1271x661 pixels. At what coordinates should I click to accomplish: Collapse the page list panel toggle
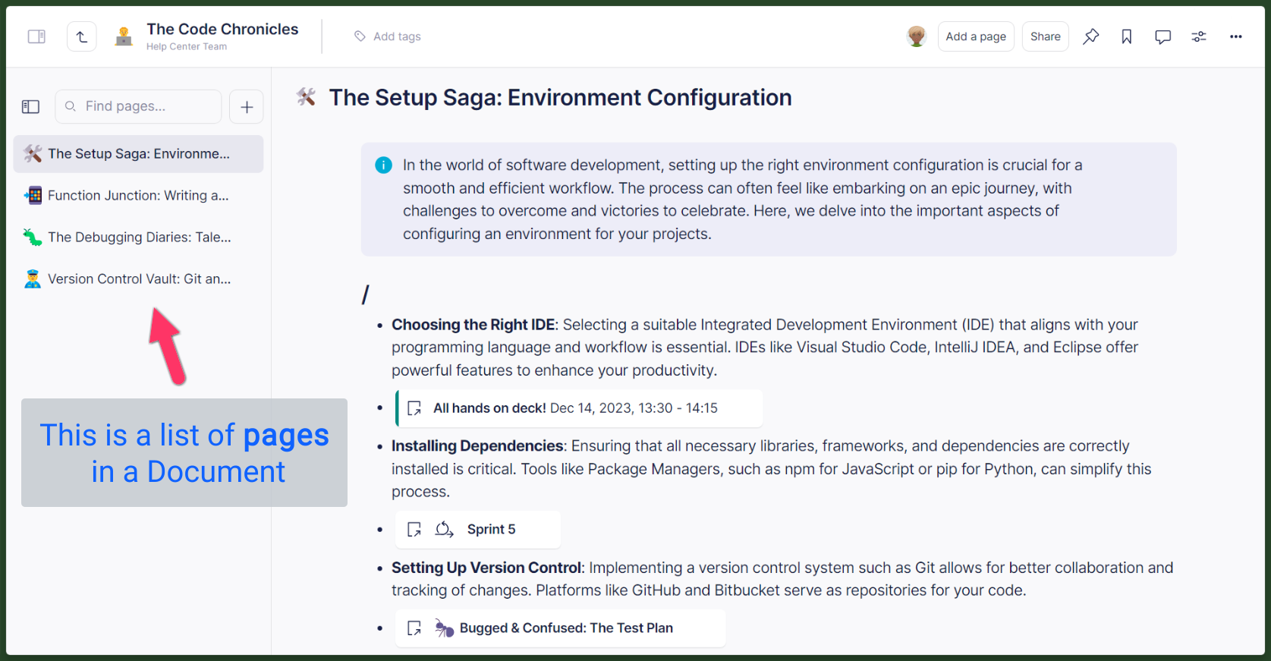[x=31, y=107]
